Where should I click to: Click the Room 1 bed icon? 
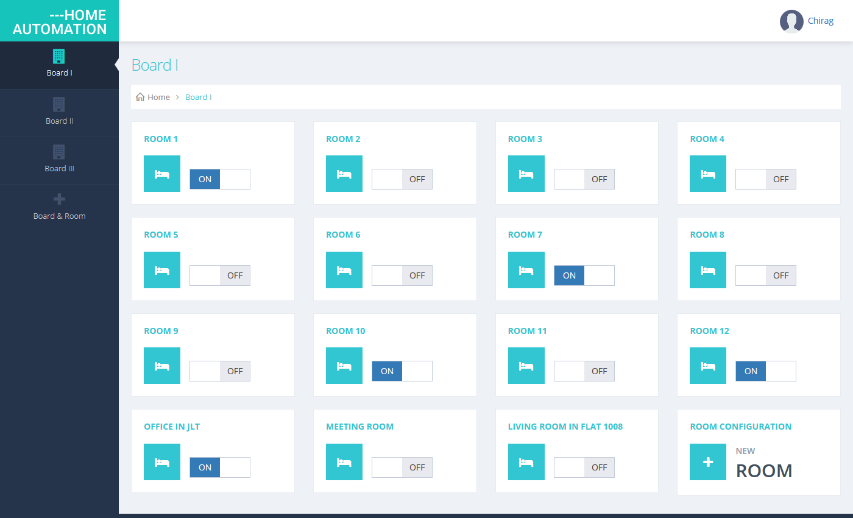pos(162,174)
